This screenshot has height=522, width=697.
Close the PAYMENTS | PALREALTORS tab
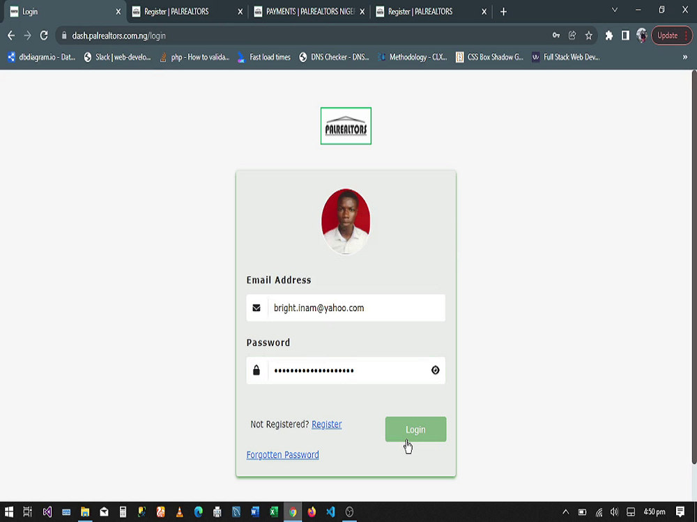click(362, 12)
